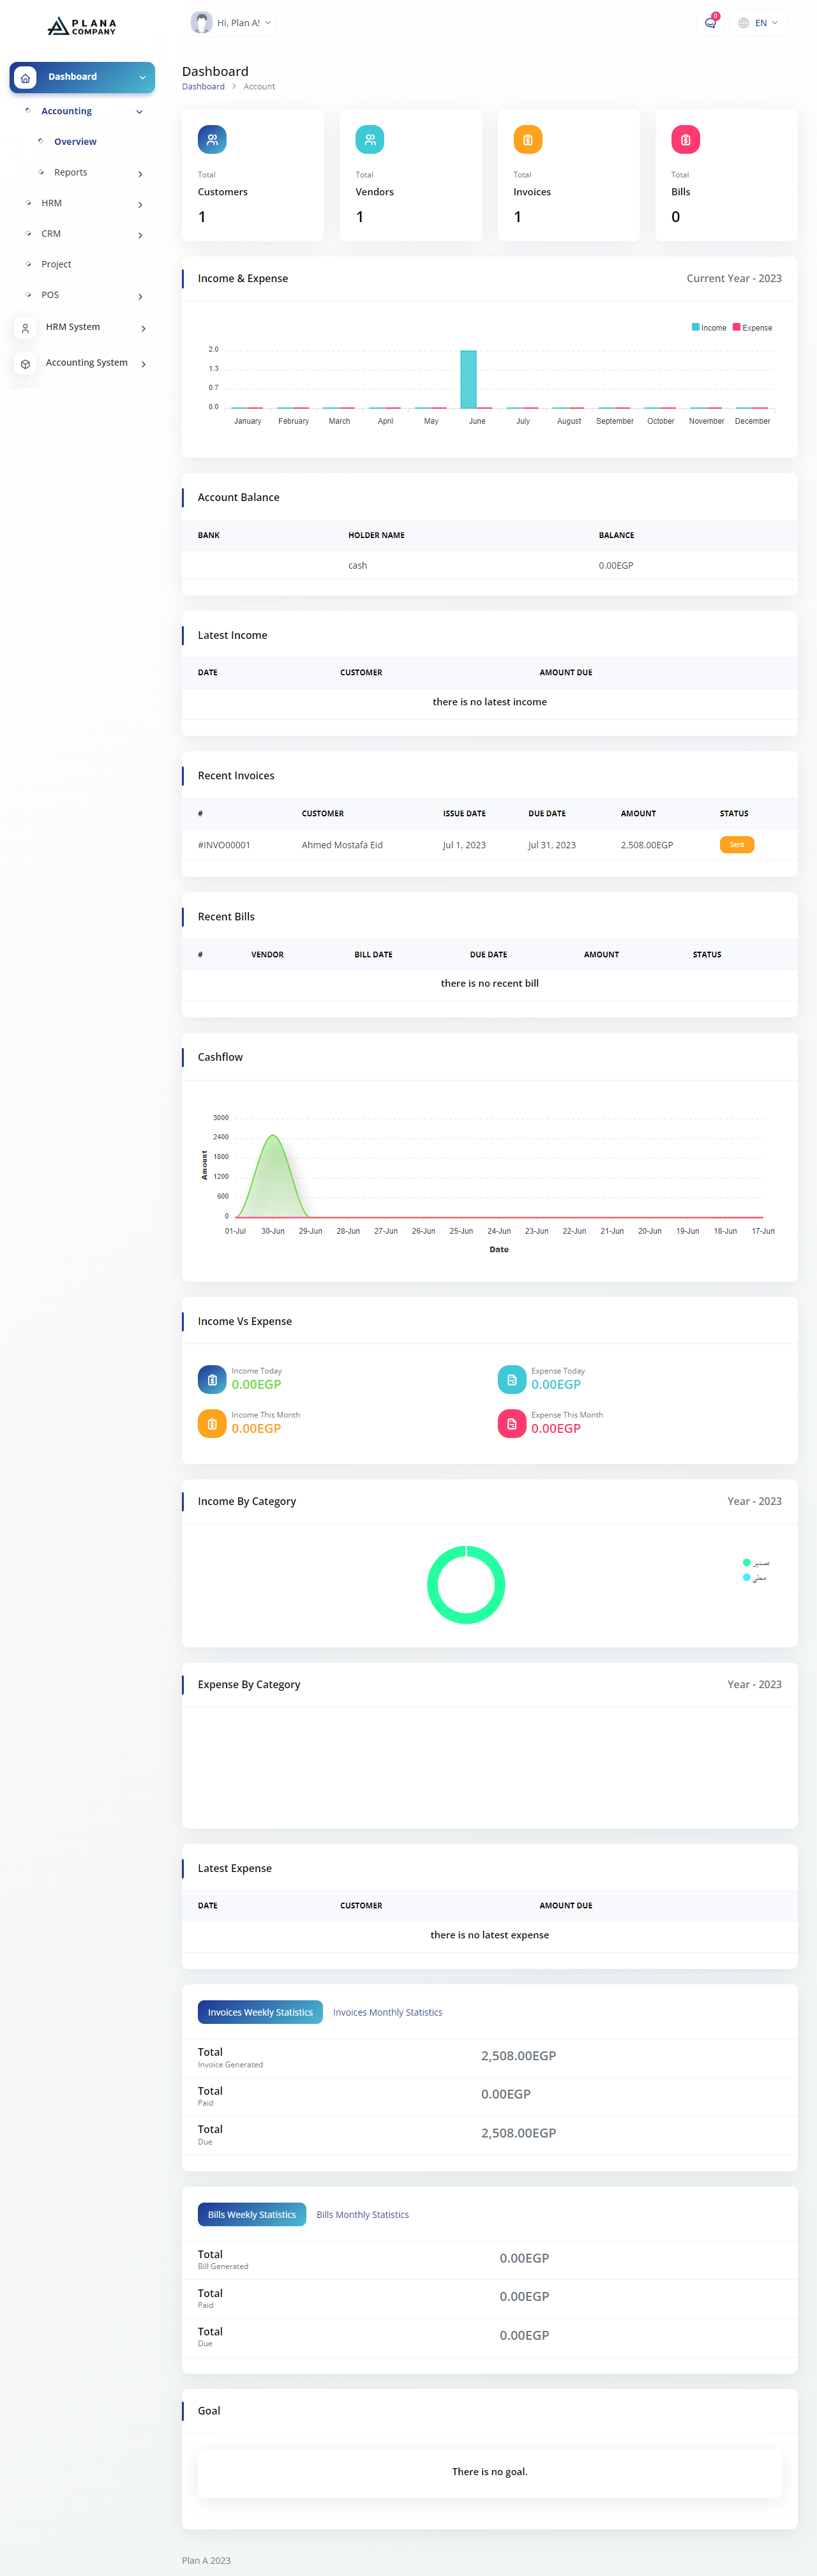This screenshot has height=2576, width=817.
Task: Click the Total Vendors icon
Action: (x=369, y=140)
